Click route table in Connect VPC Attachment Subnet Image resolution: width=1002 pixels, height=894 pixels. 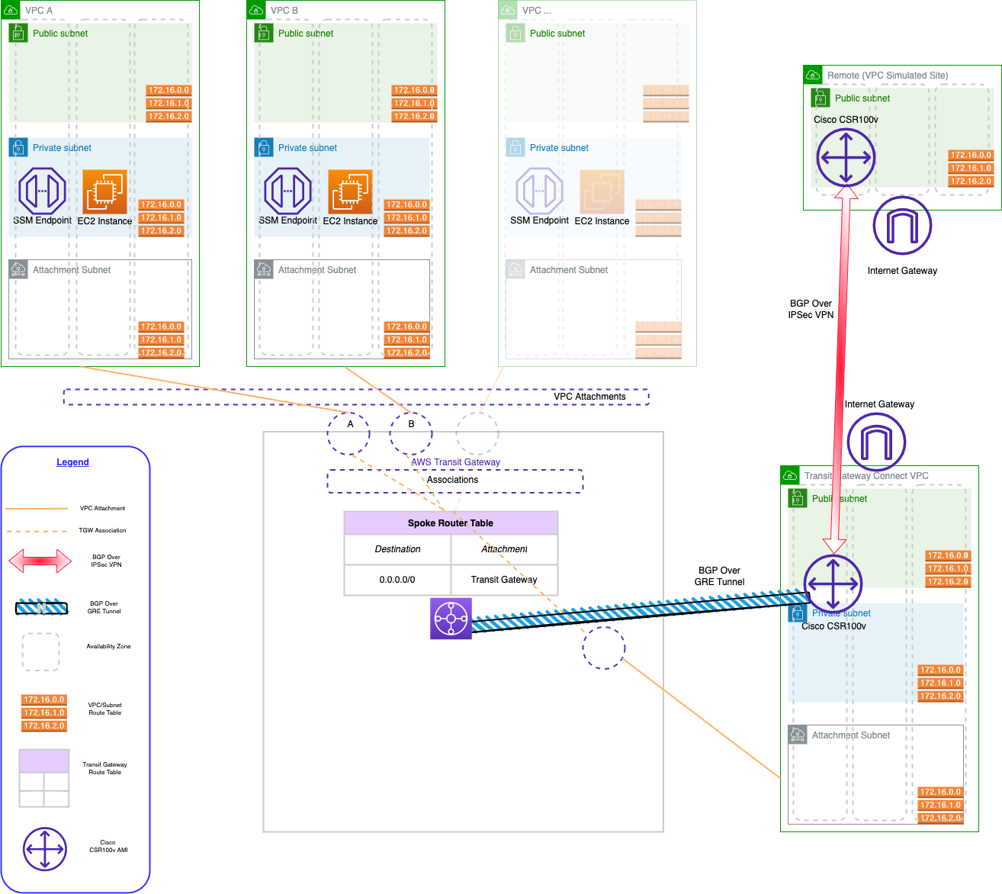pos(940,805)
